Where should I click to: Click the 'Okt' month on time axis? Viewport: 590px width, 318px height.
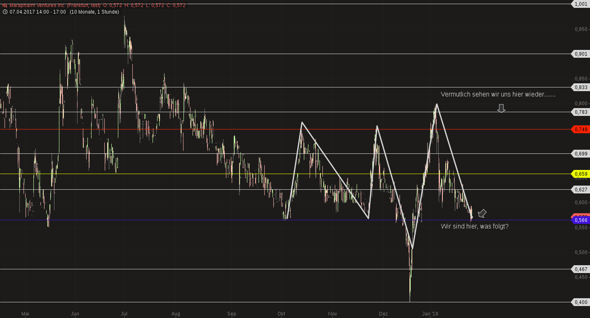(281, 314)
